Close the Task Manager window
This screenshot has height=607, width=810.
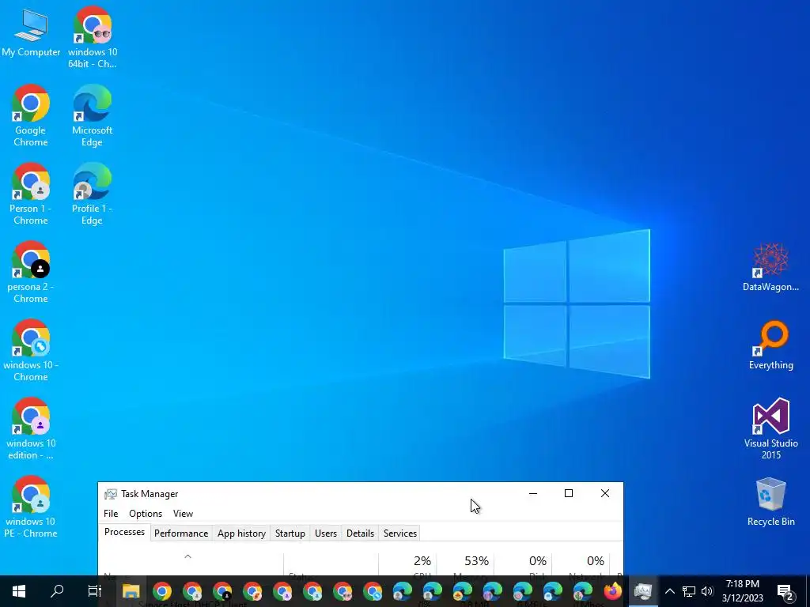coord(605,493)
